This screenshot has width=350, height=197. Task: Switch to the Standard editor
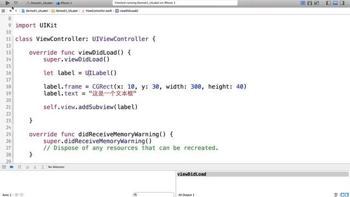[x=303, y=3]
